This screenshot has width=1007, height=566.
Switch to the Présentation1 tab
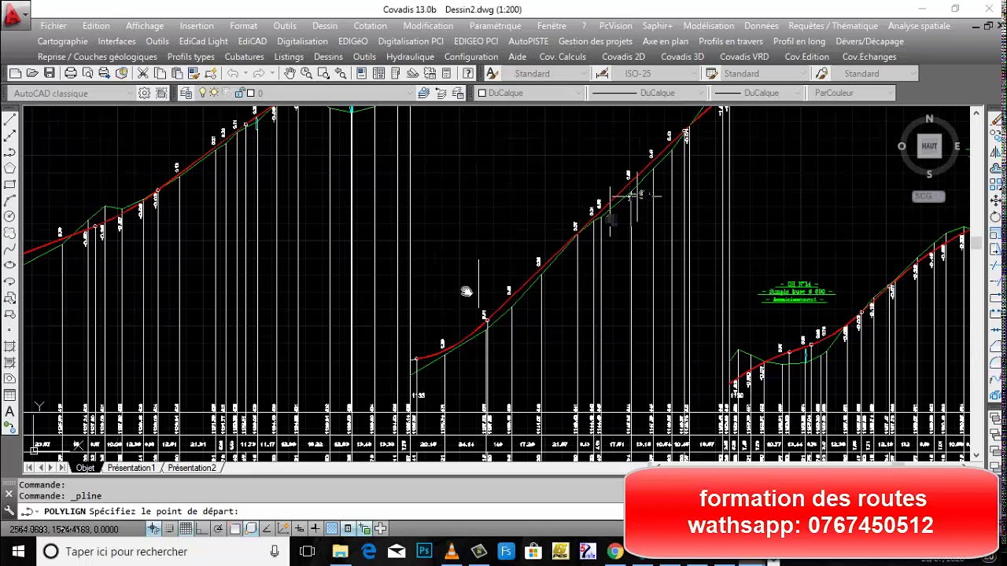pyautogui.click(x=131, y=468)
